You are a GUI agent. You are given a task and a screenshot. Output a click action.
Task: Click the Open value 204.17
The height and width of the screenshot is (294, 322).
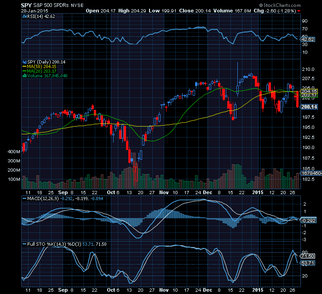click(108, 11)
